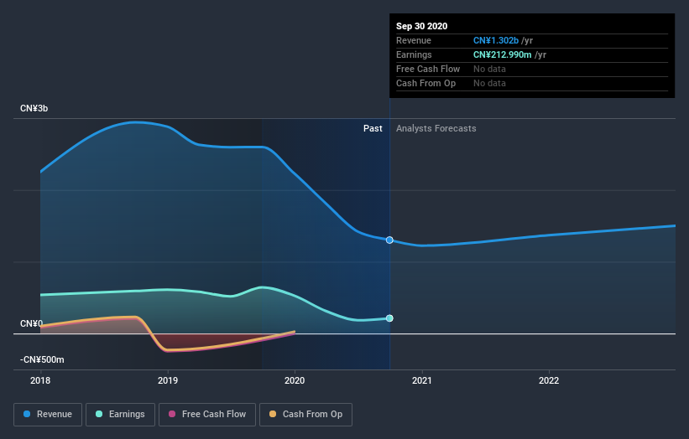Click the CN¥212.990m earnings value
Image resolution: width=689 pixels, height=439 pixels.
[502, 54]
